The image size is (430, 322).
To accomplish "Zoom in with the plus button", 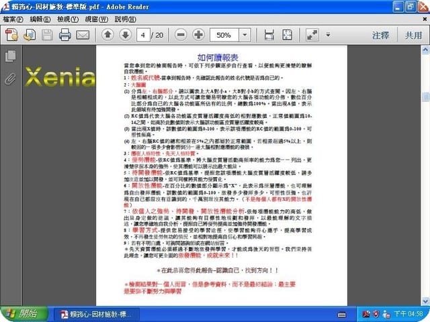I will click(198, 35).
